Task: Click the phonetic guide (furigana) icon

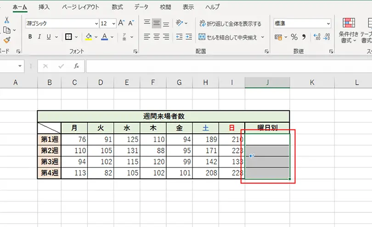Action: [x=124, y=37]
